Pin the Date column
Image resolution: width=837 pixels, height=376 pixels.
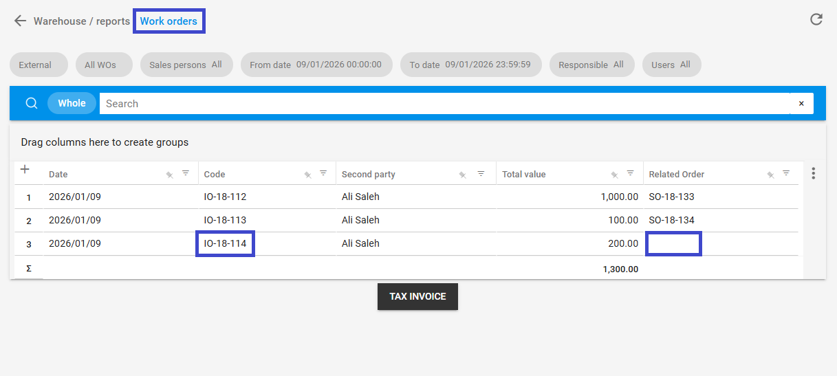(x=169, y=175)
